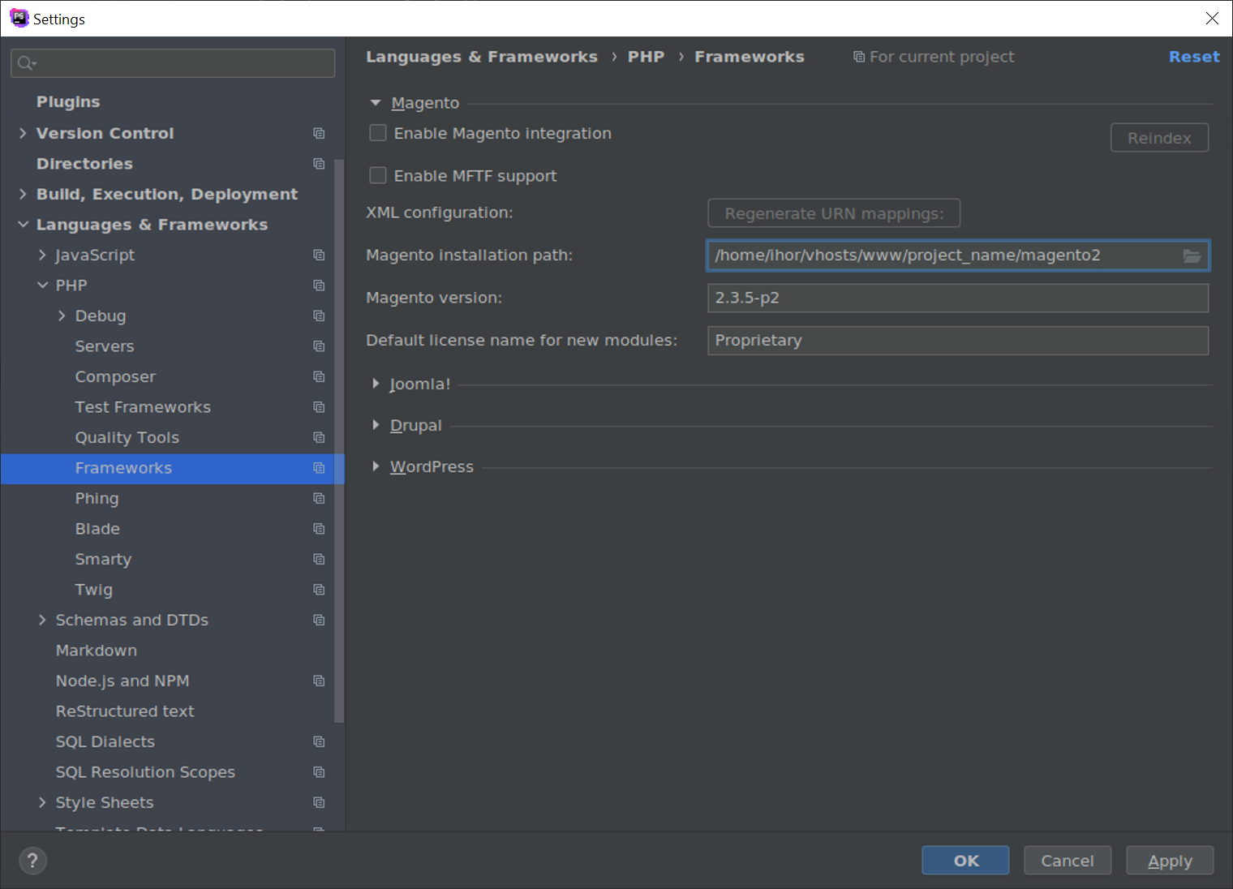Click project-level icon beside SQL Resolution Scopes
The image size is (1233, 889).
[x=319, y=772]
